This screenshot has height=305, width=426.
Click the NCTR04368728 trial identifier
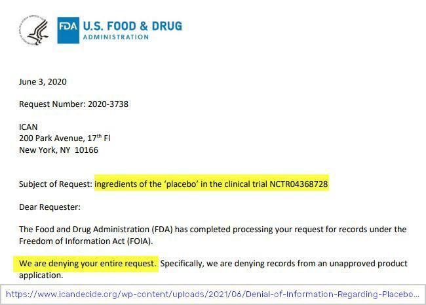pyautogui.click(x=299, y=184)
